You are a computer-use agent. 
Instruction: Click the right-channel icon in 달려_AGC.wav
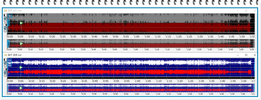pyautogui.click(x=5, y=25)
